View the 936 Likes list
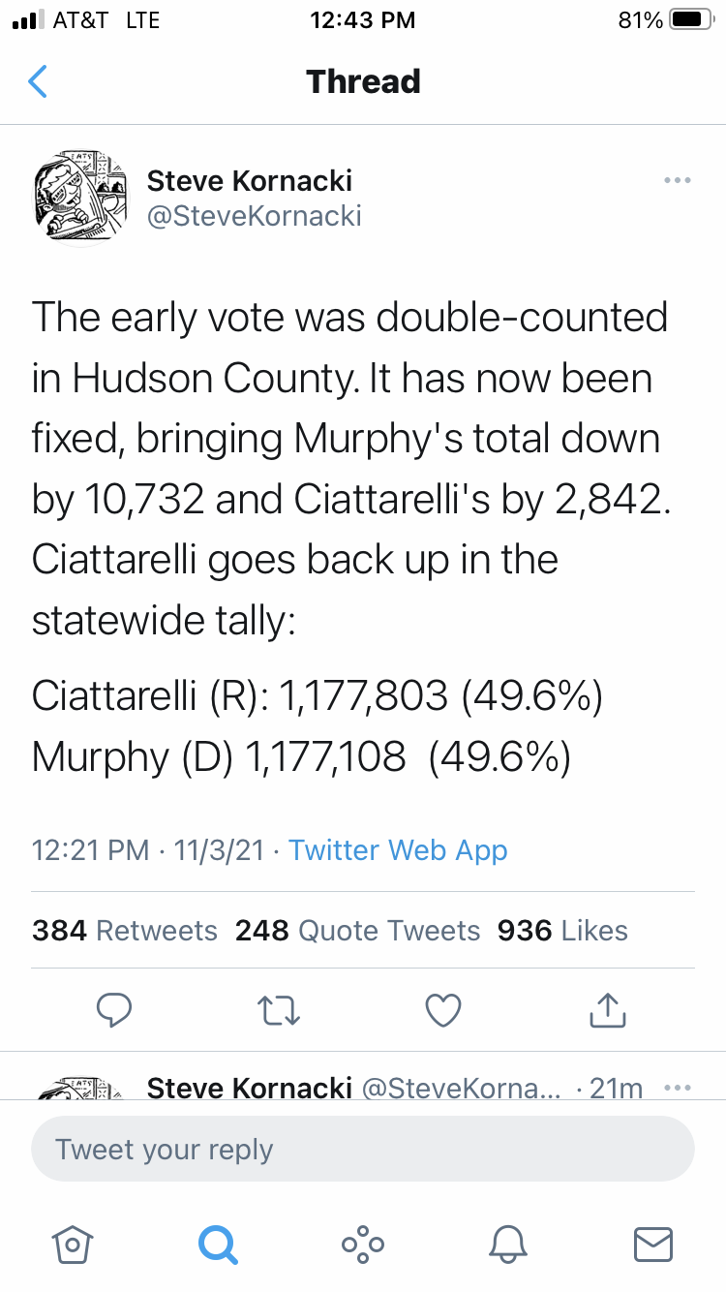726x1292 pixels. coord(562,931)
